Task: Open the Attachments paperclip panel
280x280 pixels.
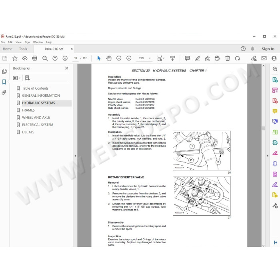Action: [4, 92]
